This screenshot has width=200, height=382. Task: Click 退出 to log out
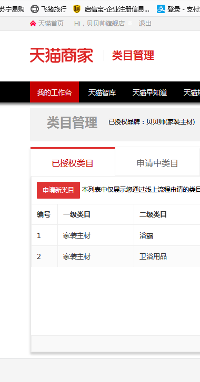coord(145,24)
